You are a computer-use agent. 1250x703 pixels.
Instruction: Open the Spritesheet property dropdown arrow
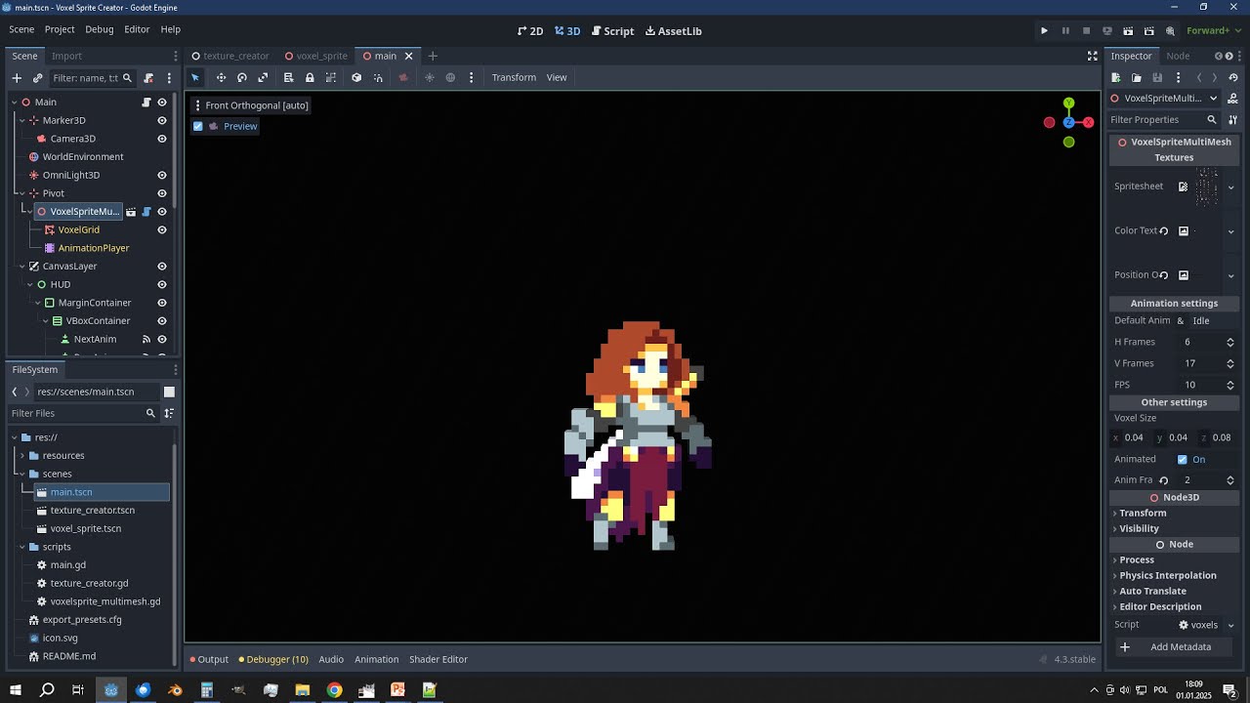[x=1230, y=186]
